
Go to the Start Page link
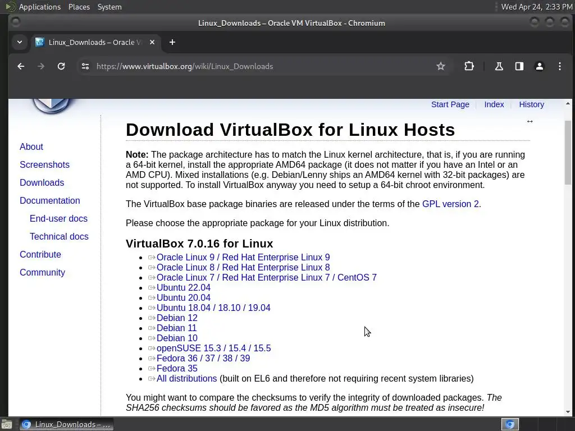click(450, 104)
